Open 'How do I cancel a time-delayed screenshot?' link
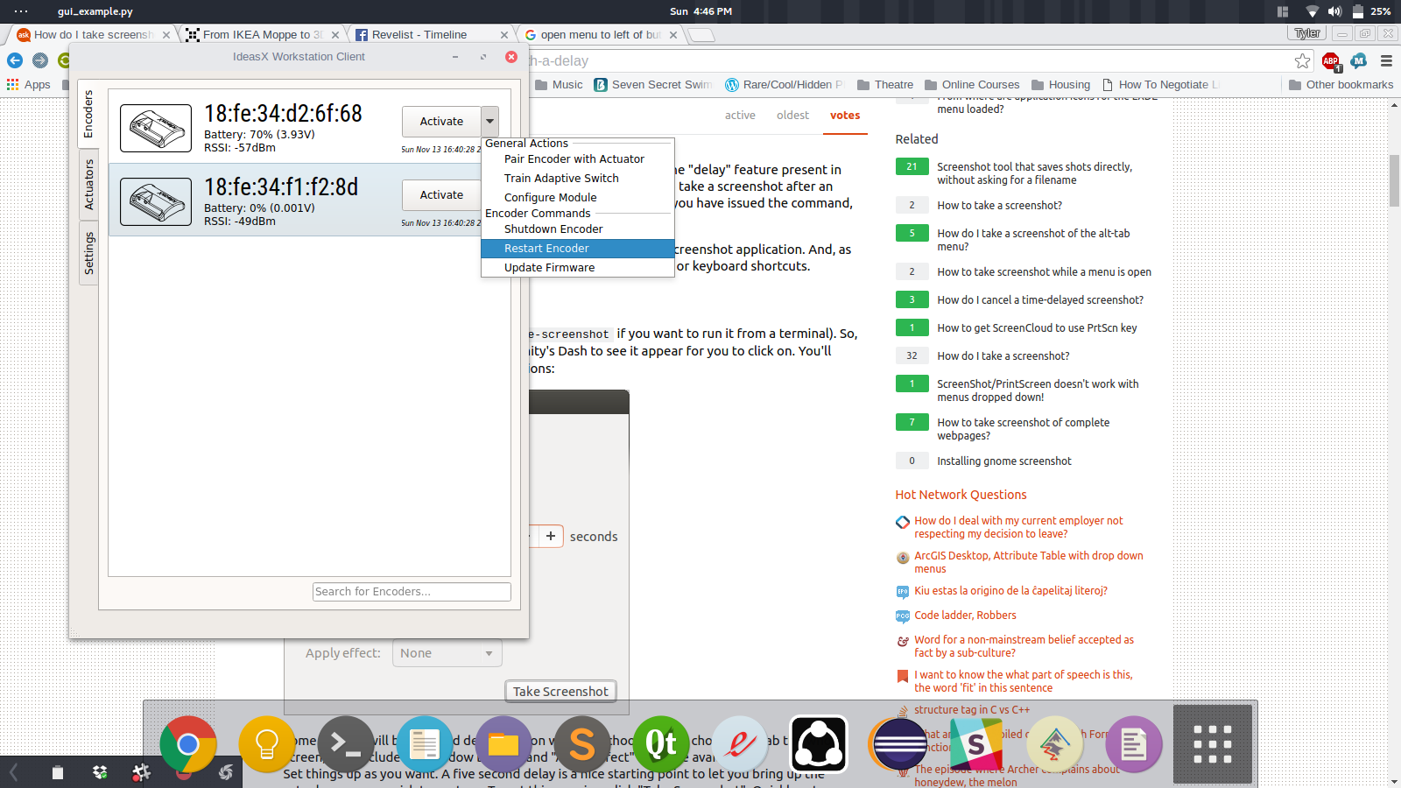 (1040, 300)
